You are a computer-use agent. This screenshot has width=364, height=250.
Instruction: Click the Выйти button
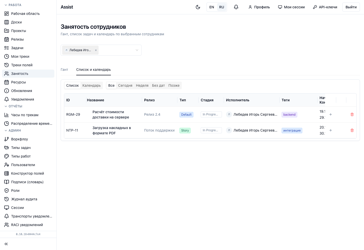tap(351, 7)
